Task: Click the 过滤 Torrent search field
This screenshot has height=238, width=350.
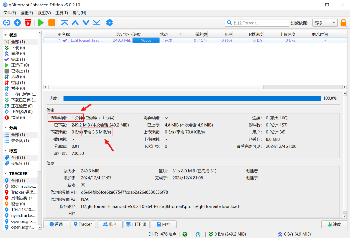Action: coord(257,23)
